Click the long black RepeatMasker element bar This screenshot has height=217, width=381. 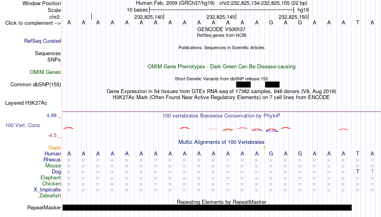pos(207,207)
